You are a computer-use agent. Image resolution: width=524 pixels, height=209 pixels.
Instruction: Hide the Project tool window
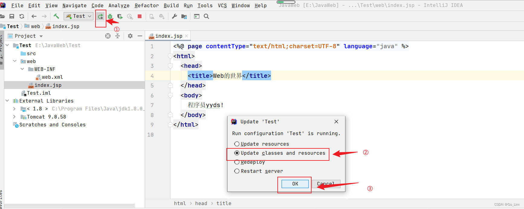140,36
